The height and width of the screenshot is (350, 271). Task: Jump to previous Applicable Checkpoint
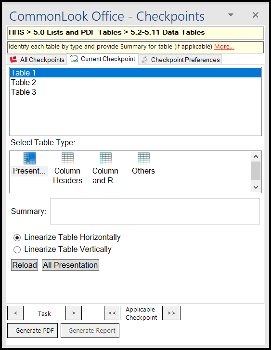click(x=112, y=313)
